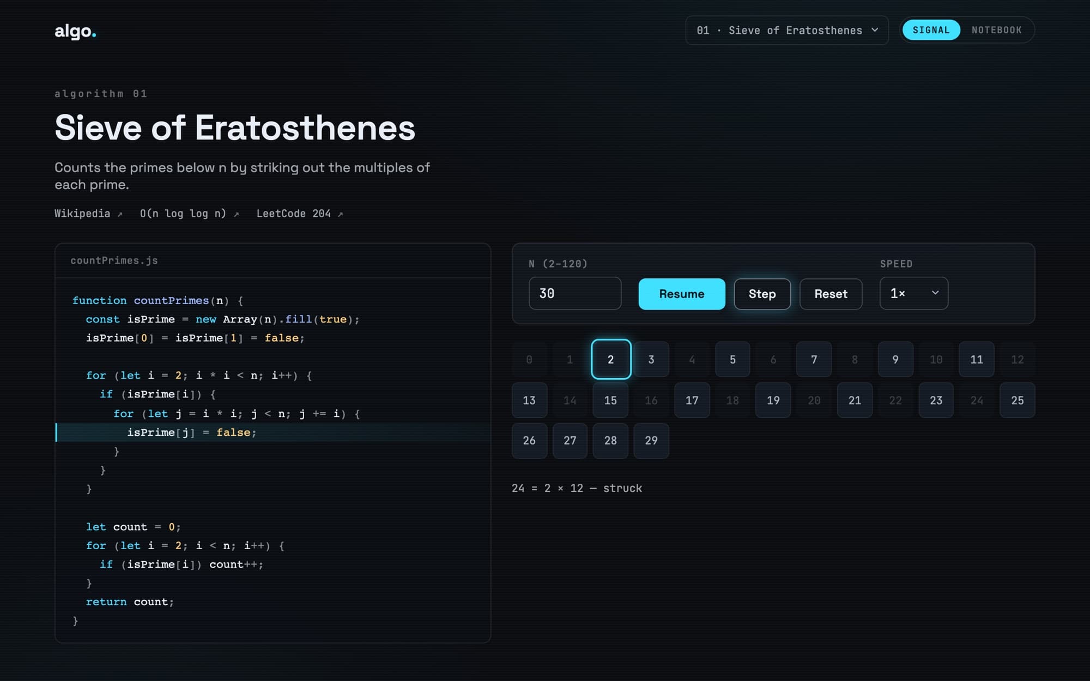The height and width of the screenshot is (681, 1090).
Task: Switch to SIGNAL theme
Action: coord(931,30)
